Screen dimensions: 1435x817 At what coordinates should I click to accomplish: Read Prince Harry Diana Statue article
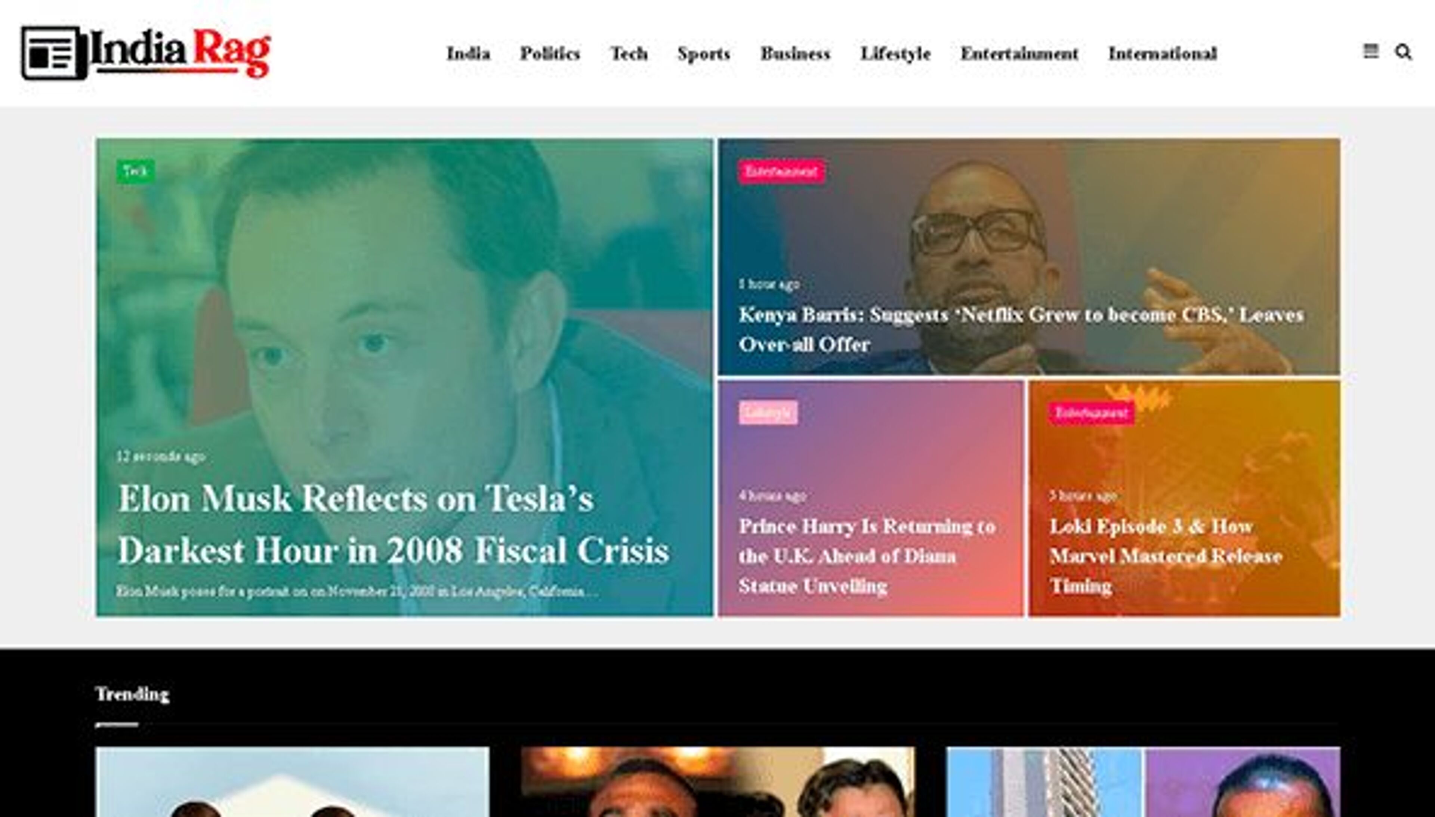click(867, 556)
